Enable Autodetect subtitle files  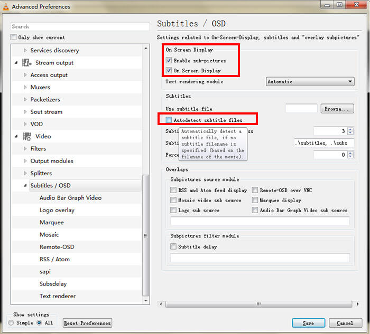[x=169, y=120]
